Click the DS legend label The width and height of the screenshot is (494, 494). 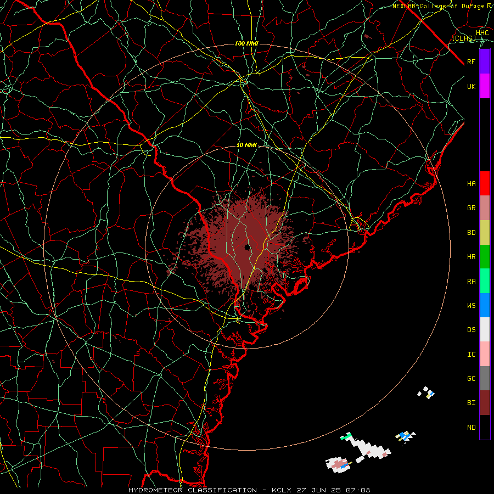[471, 330]
